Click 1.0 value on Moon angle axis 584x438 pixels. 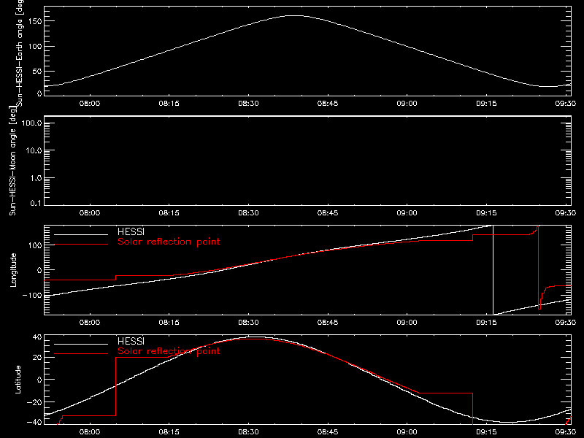tap(36, 178)
